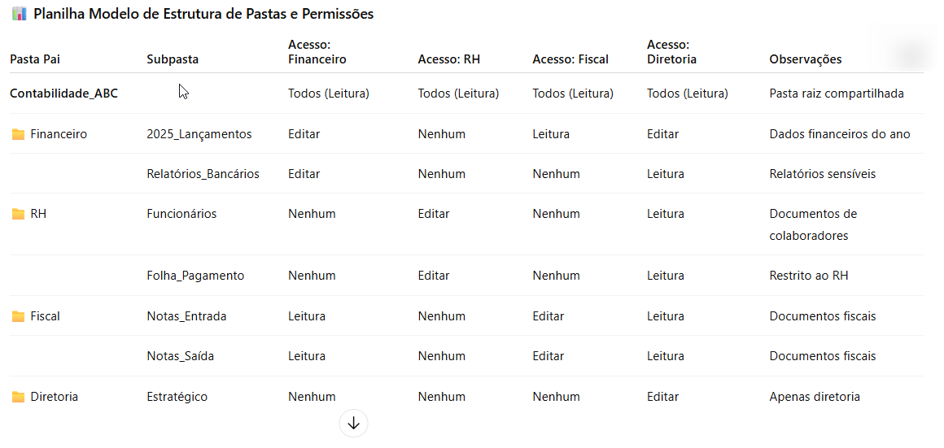Select the Estratégico subfolder cell
Image resolution: width=944 pixels, height=448 pixels.
[177, 397]
